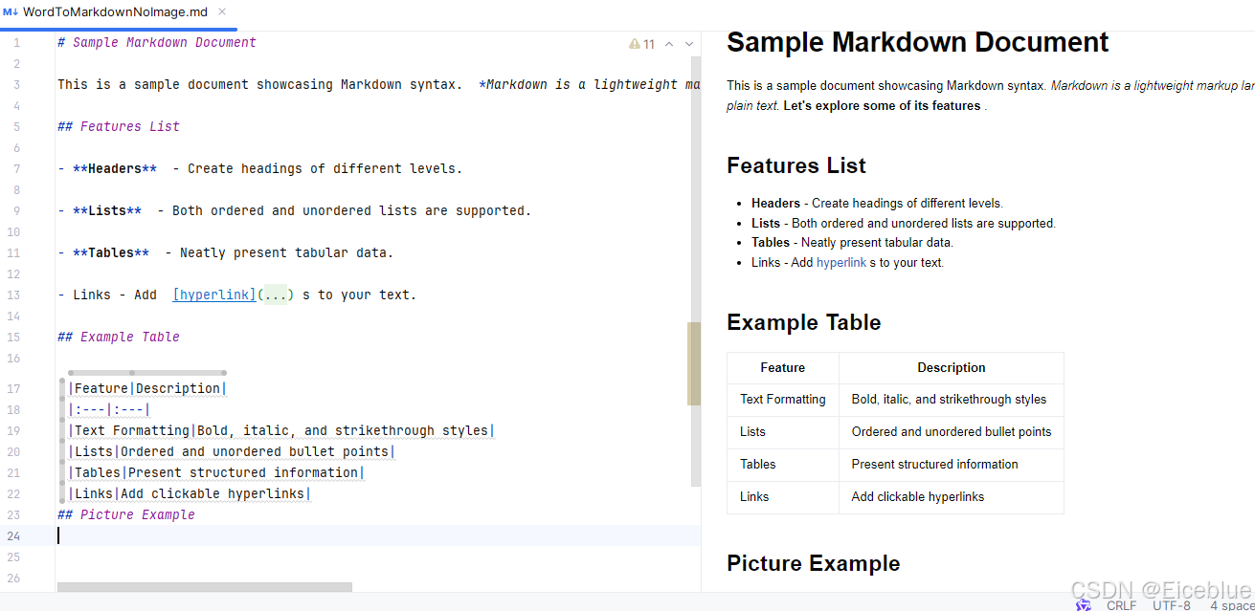
Task: Jump to next highlighted problem arrow
Action: point(689,44)
